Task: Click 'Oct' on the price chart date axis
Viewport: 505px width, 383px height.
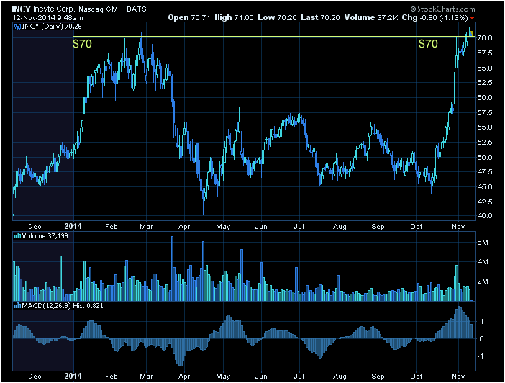Action: point(416,227)
